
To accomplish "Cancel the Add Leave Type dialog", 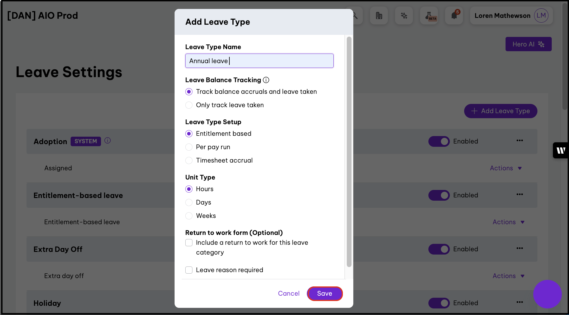I will pyautogui.click(x=288, y=294).
